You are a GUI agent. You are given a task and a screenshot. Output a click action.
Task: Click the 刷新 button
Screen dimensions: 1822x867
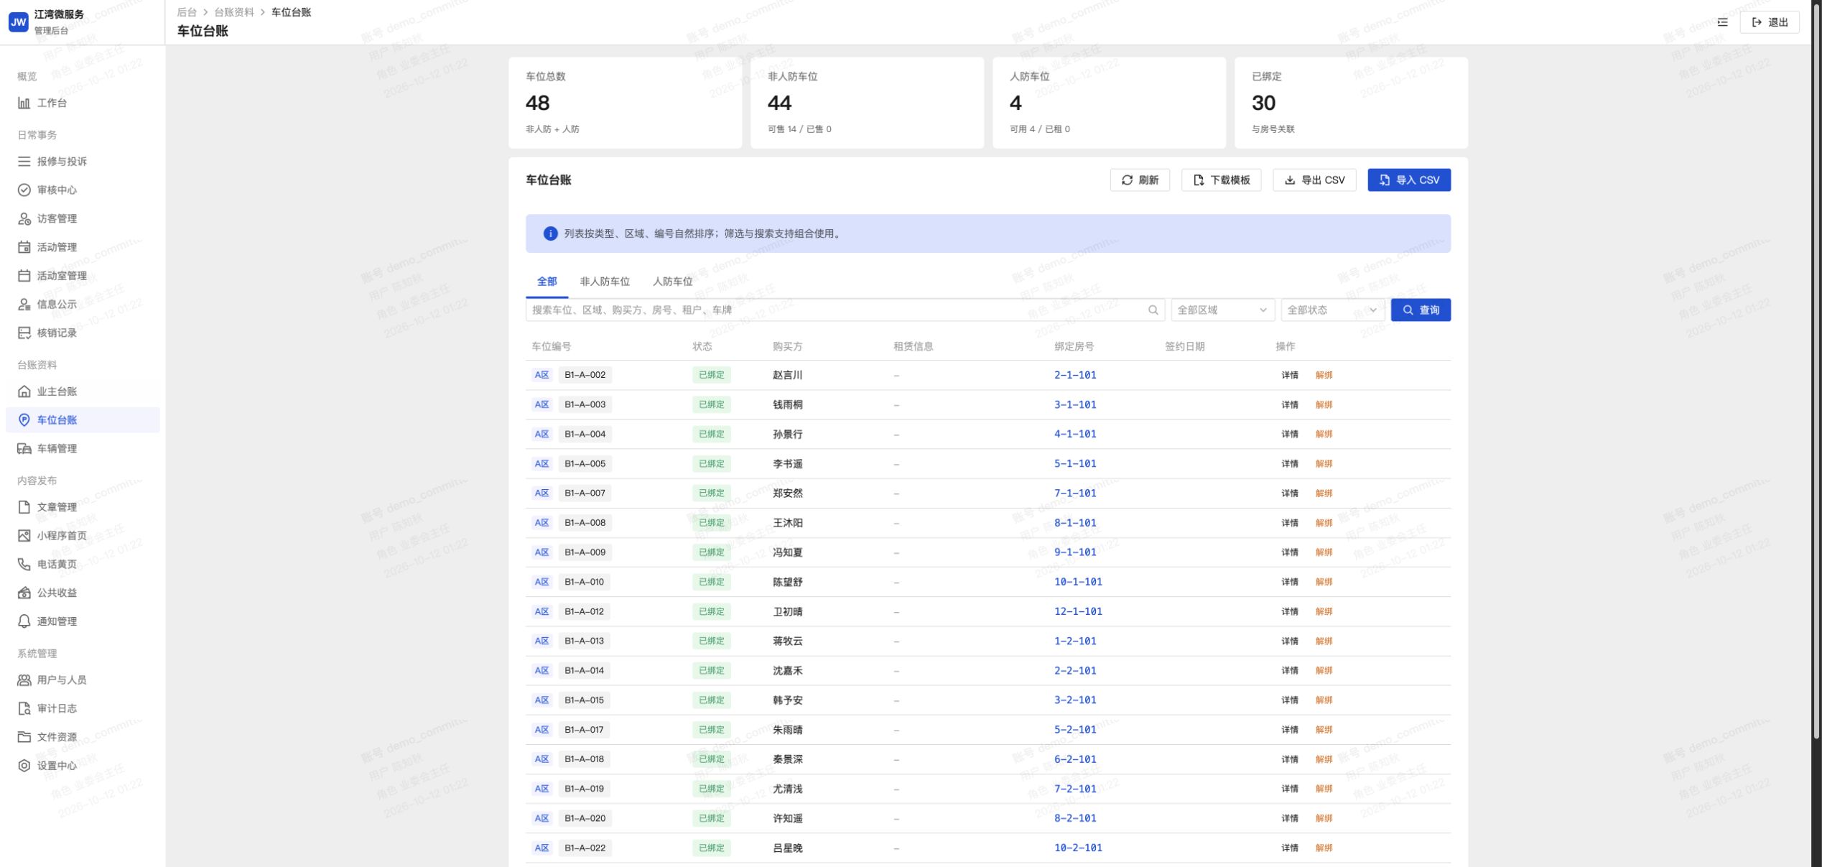(x=1140, y=180)
